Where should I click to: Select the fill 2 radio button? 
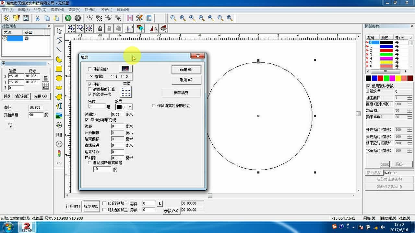[x=112, y=76]
